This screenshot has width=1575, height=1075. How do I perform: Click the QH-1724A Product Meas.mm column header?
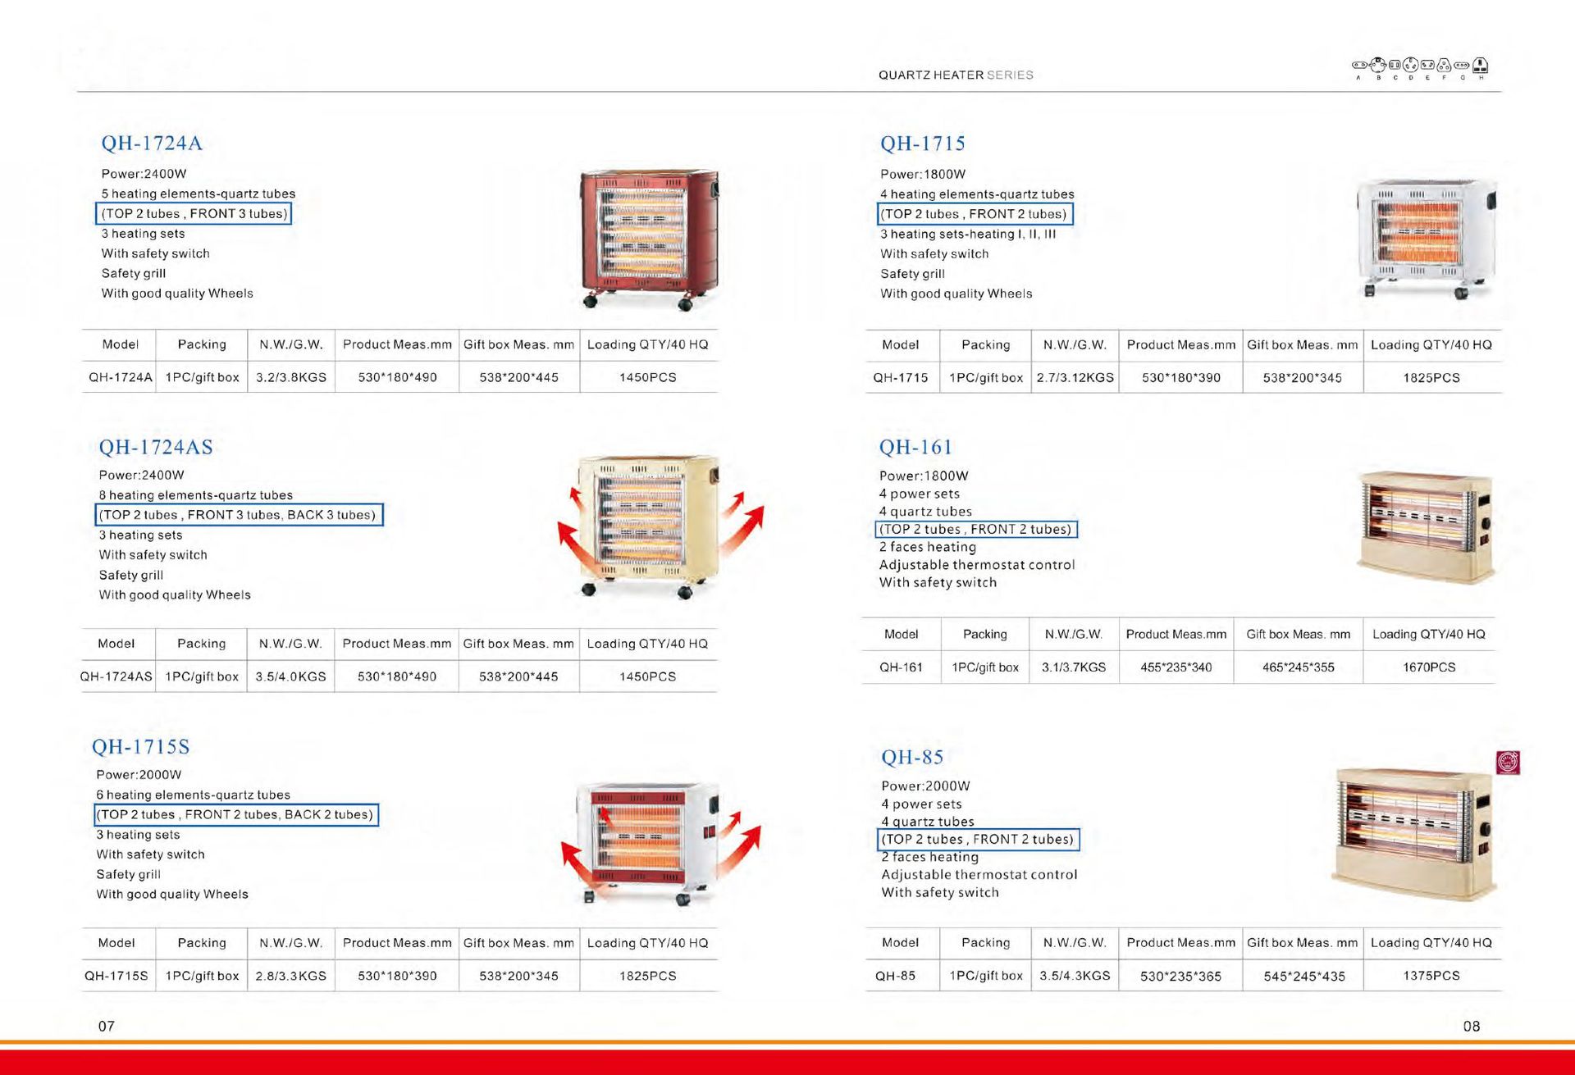(x=397, y=344)
